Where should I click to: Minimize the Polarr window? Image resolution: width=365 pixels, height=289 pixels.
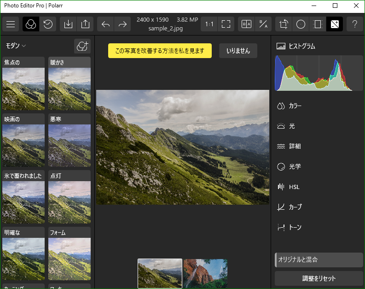click(x=314, y=6)
